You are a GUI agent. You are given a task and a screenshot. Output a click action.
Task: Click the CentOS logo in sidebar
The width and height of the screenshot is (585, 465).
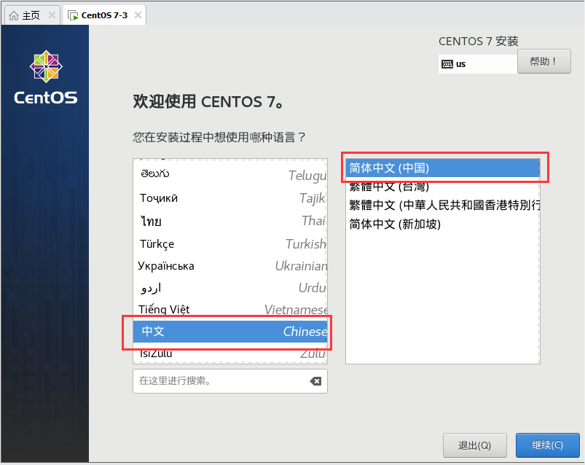coord(46,78)
